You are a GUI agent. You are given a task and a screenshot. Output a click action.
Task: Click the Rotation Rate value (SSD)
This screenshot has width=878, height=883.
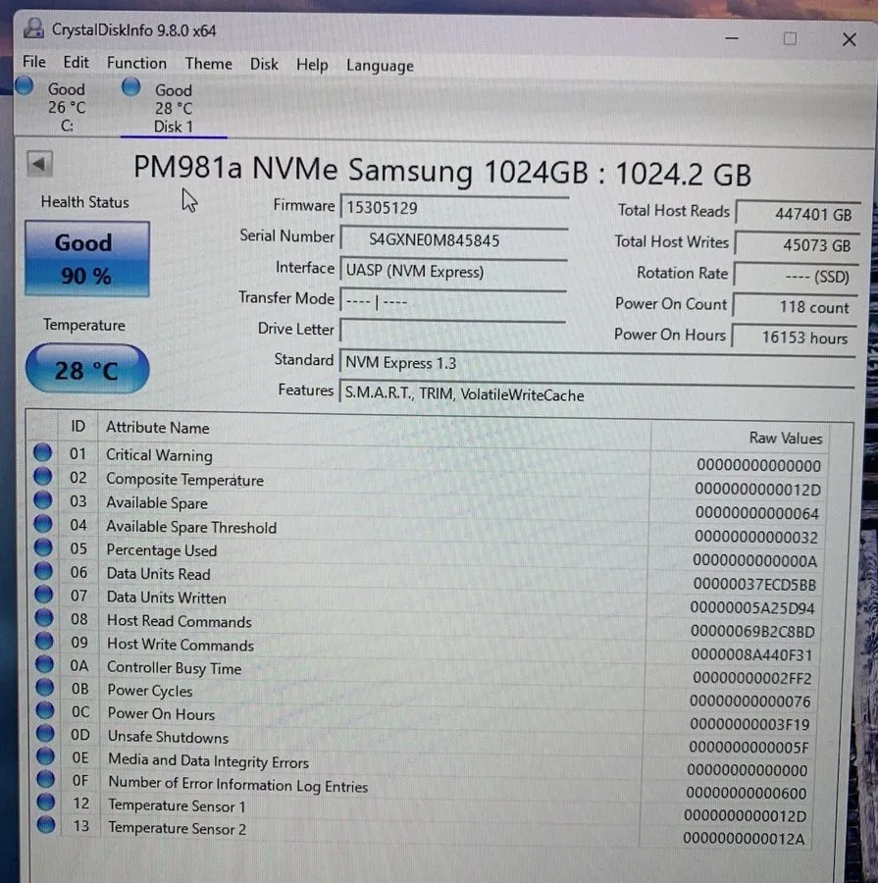pyautogui.click(x=796, y=276)
